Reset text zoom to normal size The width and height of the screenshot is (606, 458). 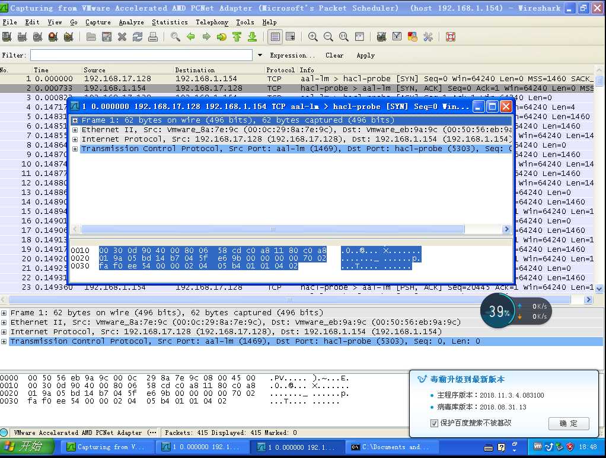[344, 37]
